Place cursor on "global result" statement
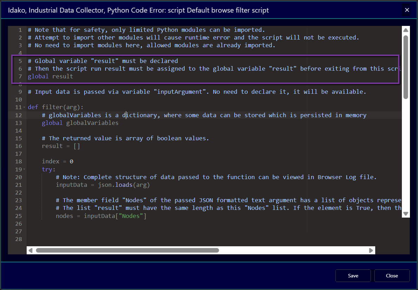This screenshot has width=418, height=290. tap(50, 76)
